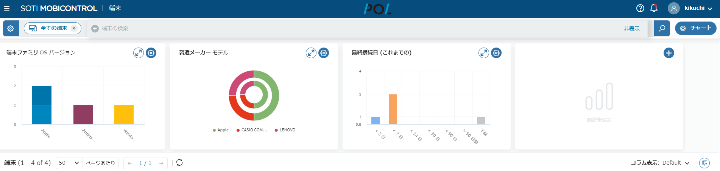Go to previous page arrow
Viewport: 720px width, 171px height.
[x=129, y=163]
